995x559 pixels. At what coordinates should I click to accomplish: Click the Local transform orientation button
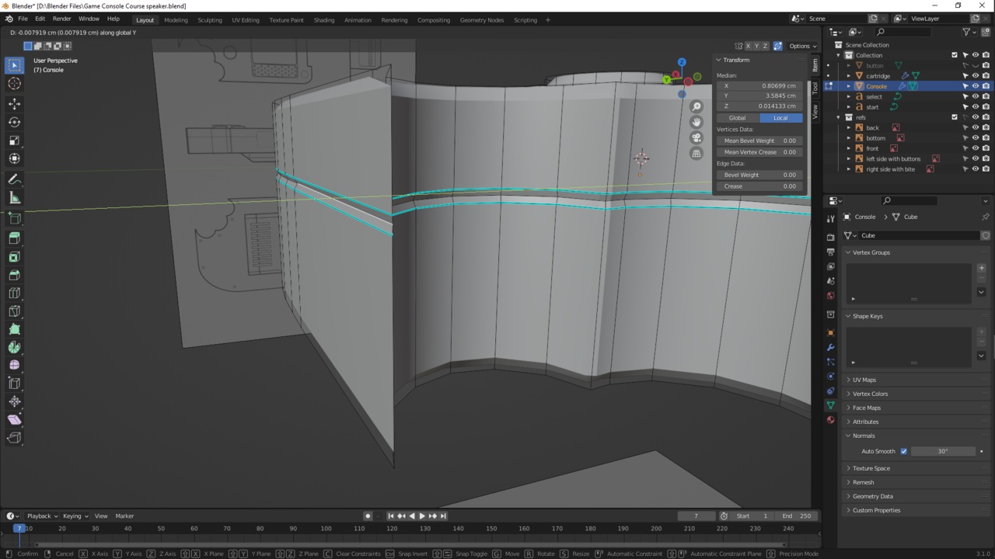(780, 117)
